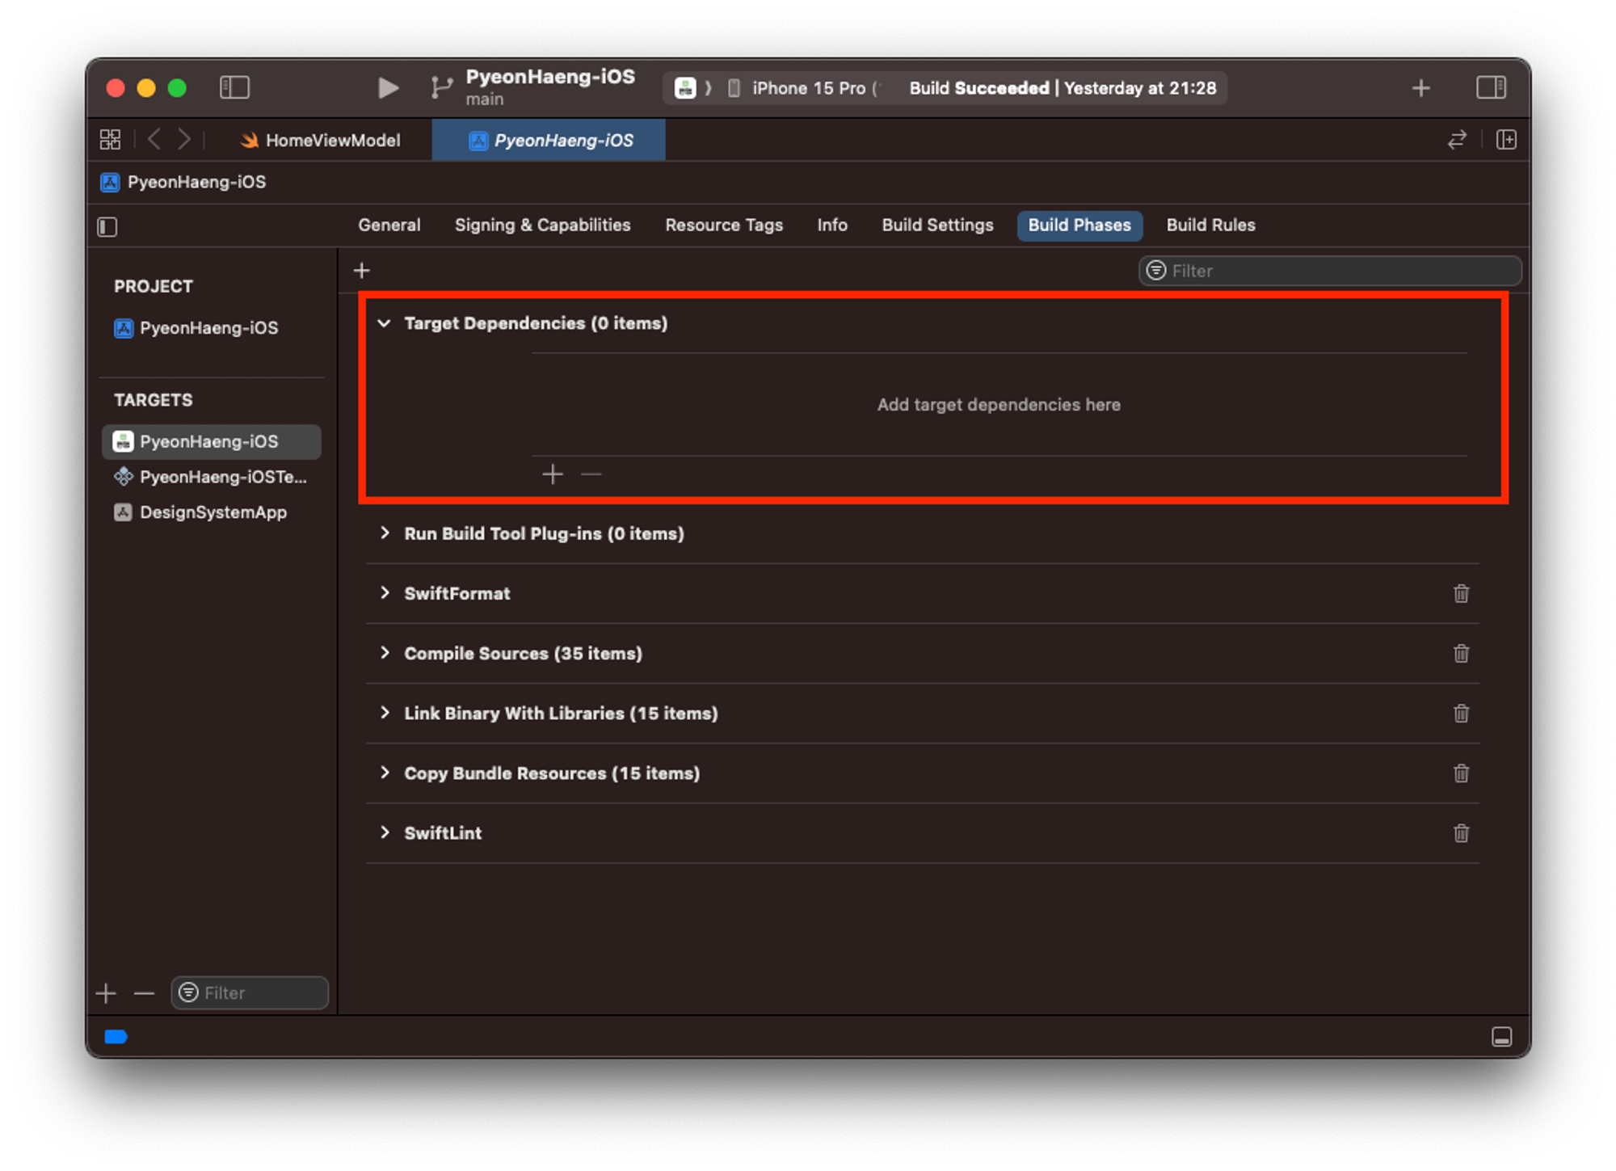Screen dimensions: 1616x1171
Task: Expand Compile Sources (35 items)
Action: coord(385,653)
